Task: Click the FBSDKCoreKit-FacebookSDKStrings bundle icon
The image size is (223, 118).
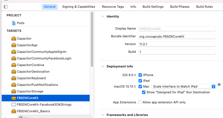Action: tap(14, 105)
